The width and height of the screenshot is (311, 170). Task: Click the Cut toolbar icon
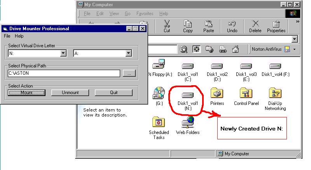(167, 26)
